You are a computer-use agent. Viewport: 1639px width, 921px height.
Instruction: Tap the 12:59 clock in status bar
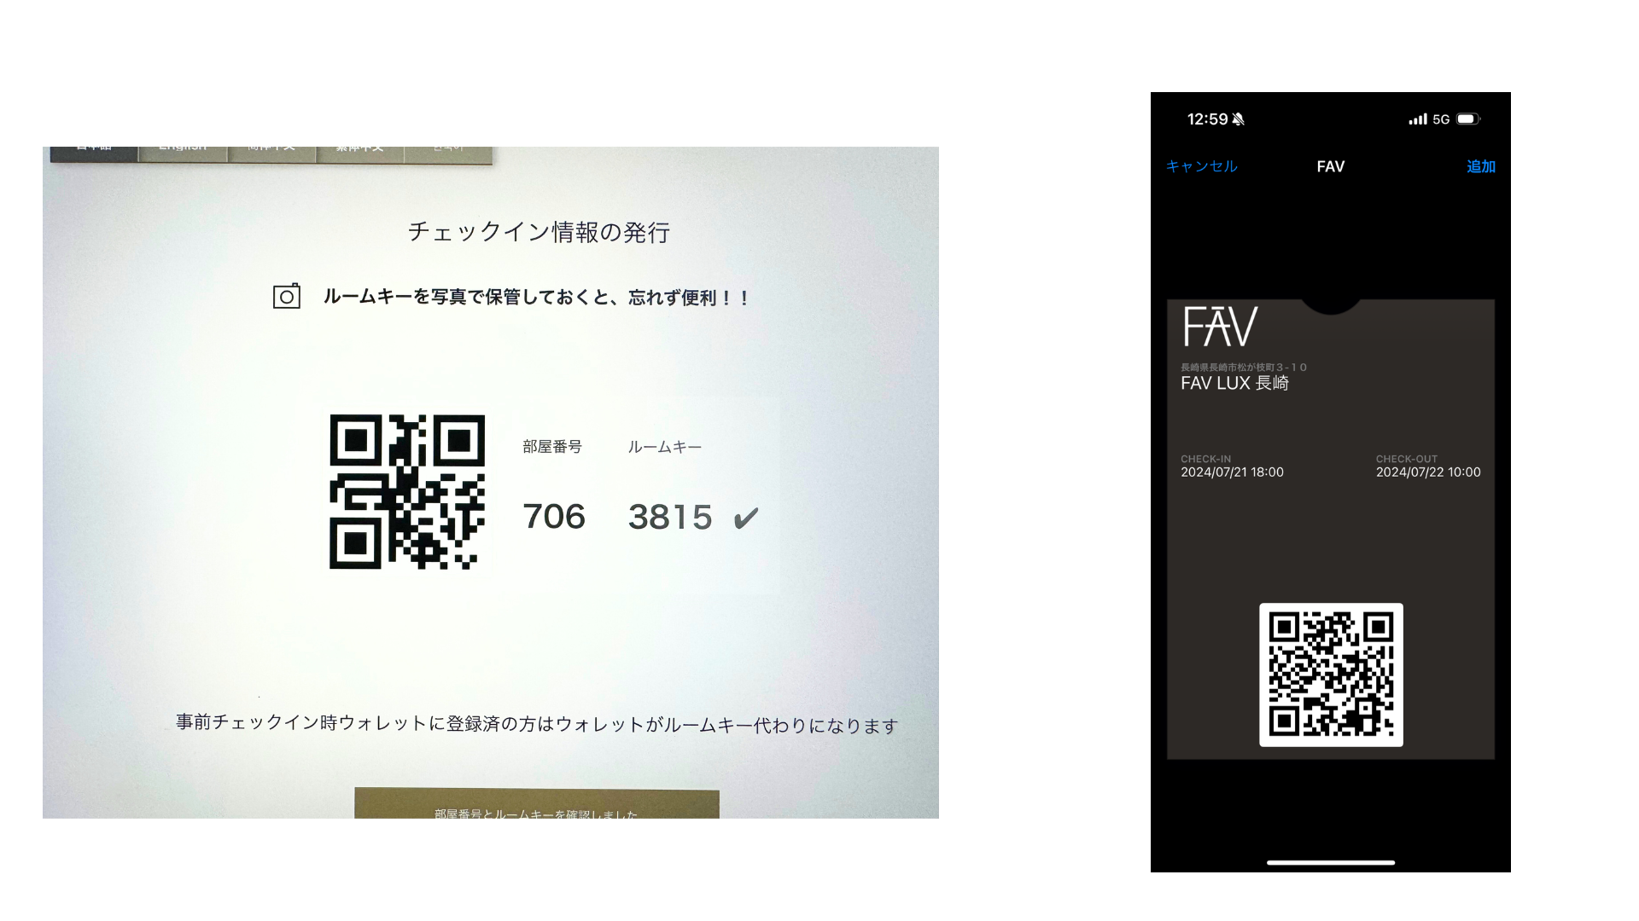1207,119
